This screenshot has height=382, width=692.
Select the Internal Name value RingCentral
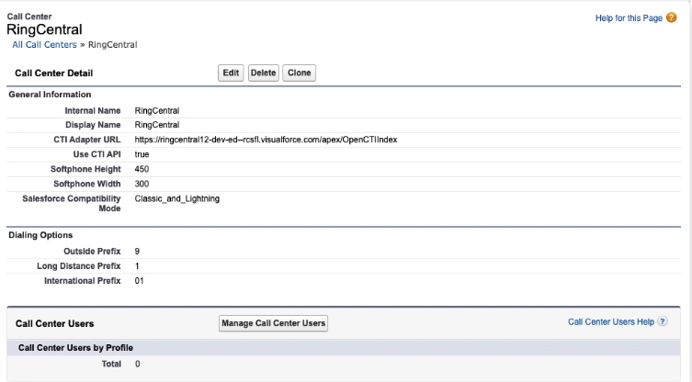tap(156, 110)
